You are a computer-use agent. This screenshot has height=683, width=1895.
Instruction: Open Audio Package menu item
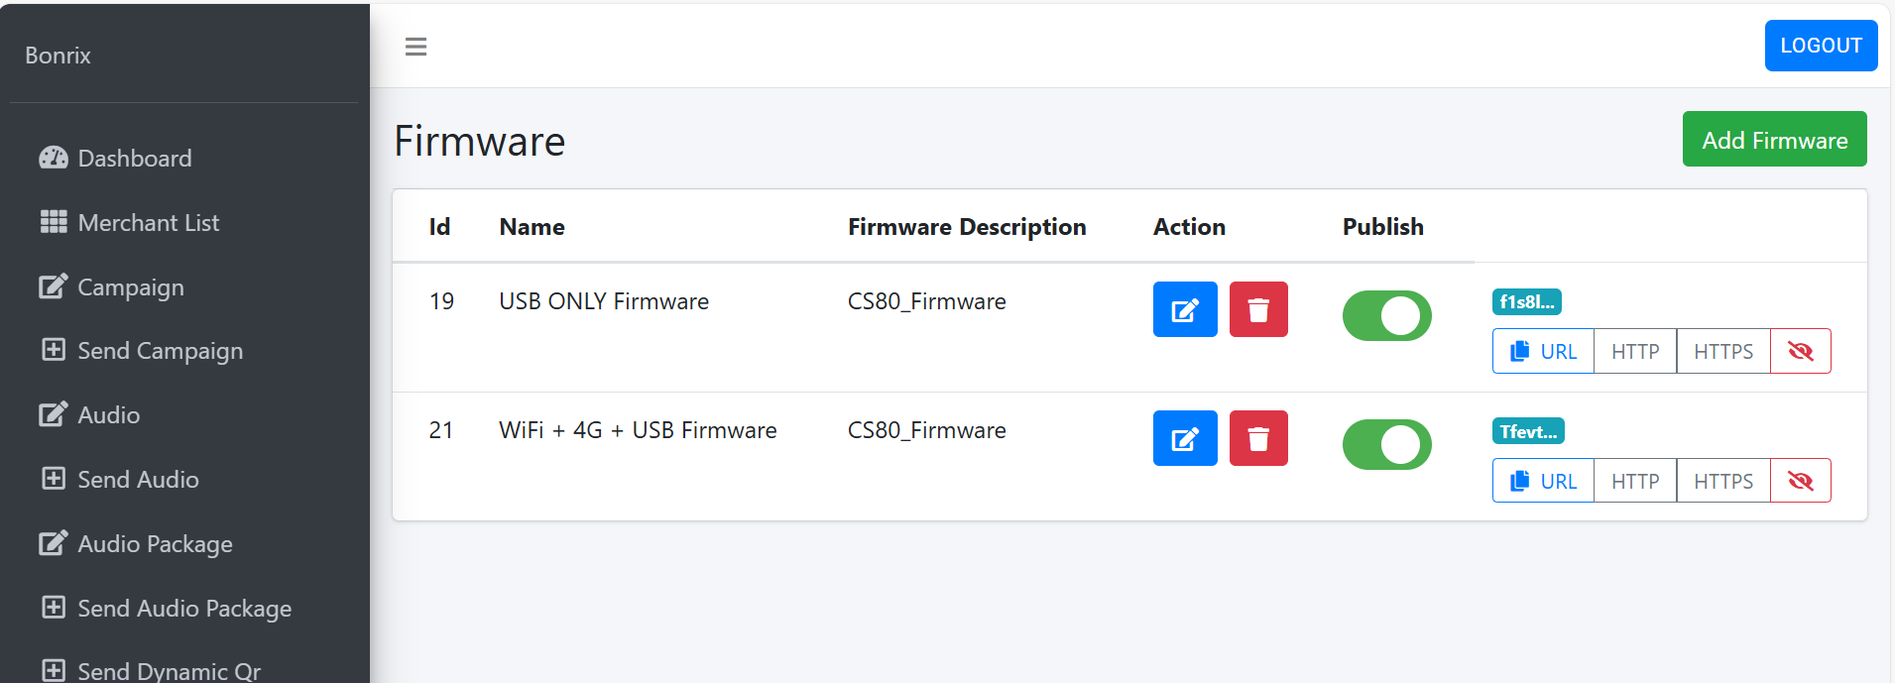tap(155, 544)
